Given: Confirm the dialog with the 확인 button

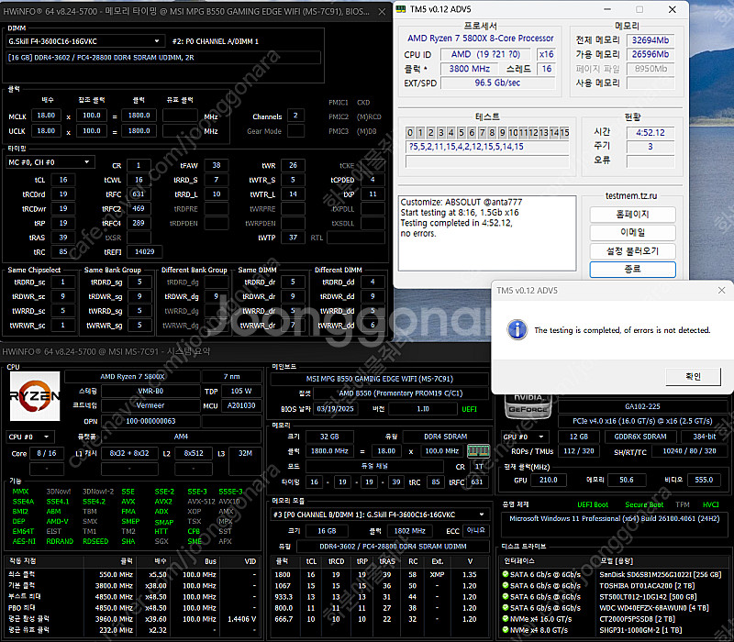Looking at the screenshot, I should (x=693, y=376).
